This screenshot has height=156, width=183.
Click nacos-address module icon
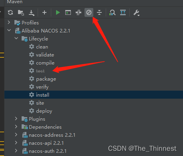[25, 135]
